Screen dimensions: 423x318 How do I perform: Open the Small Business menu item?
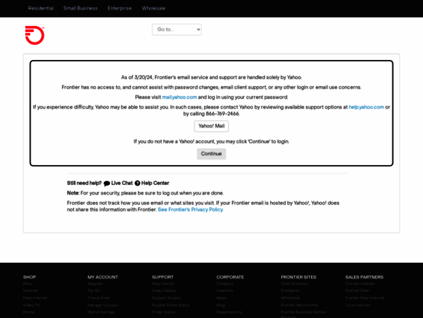(x=81, y=8)
